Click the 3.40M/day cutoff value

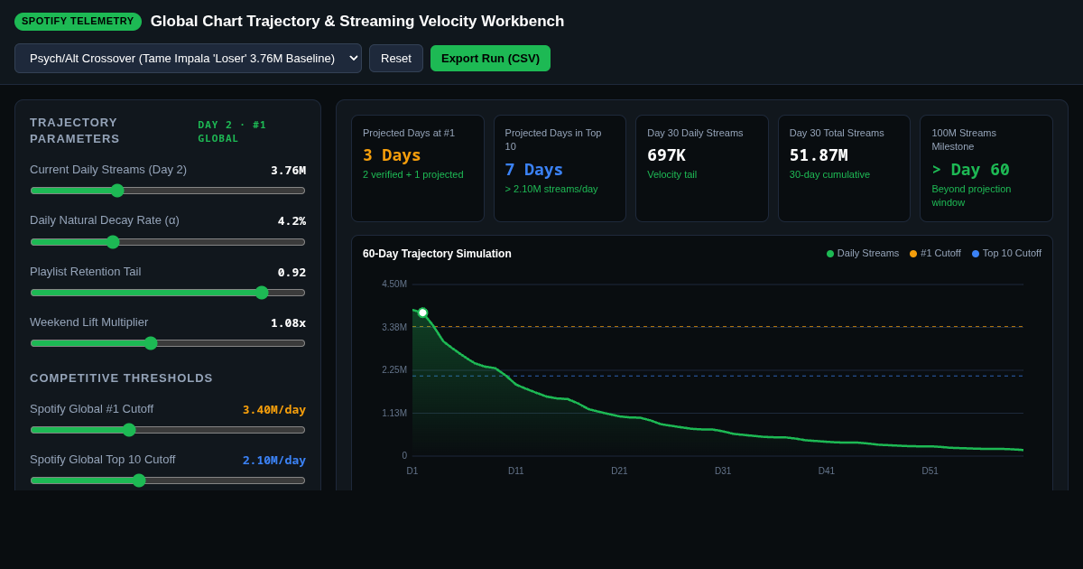coord(274,409)
